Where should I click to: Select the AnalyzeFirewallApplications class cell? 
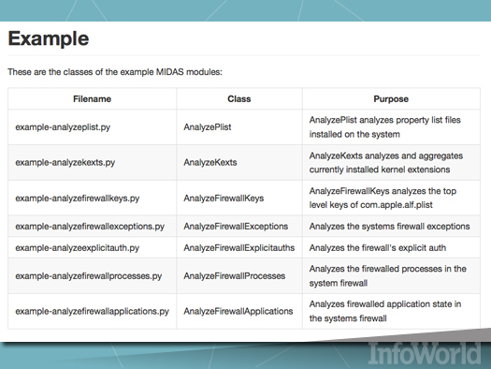[238, 311]
